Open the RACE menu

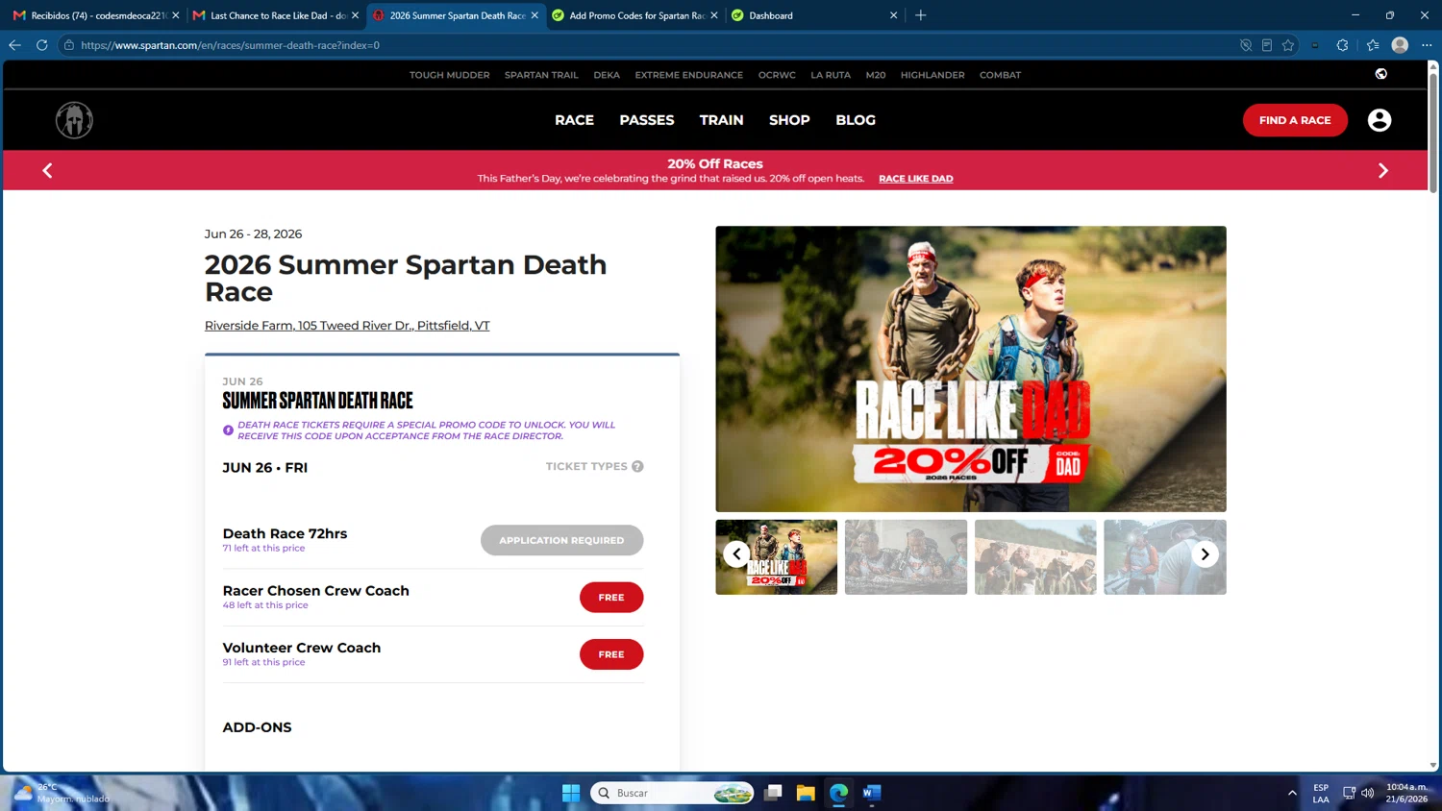(x=574, y=120)
